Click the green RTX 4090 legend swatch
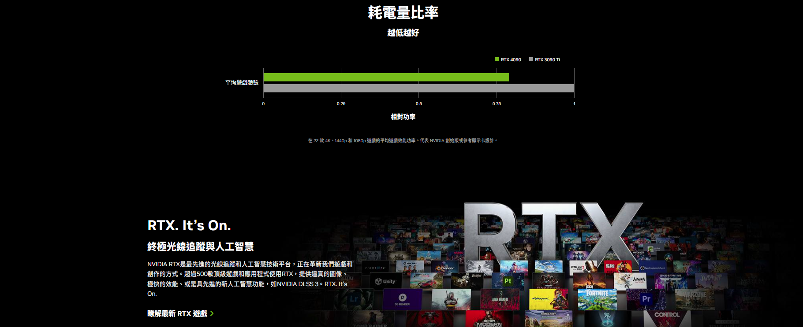The width and height of the screenshot is (803, 327). [x=497, y=59]
